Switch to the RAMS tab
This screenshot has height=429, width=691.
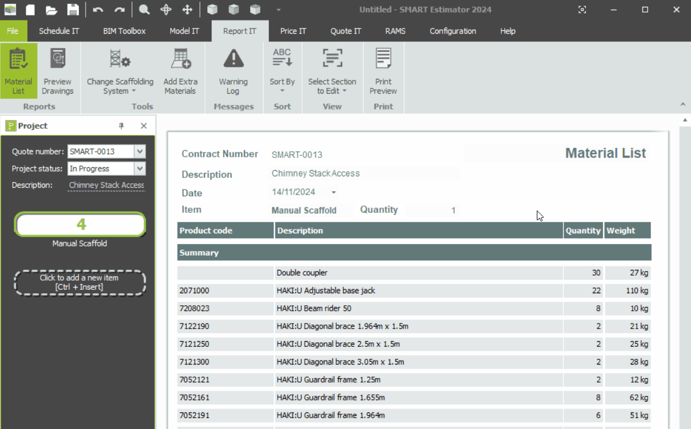point(395,31)
